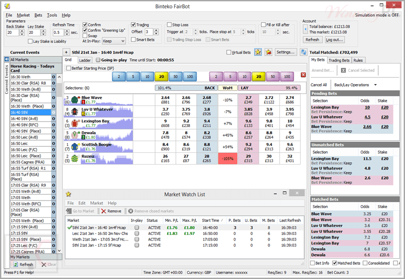Open the Rules tab

(x=358, y=60)
